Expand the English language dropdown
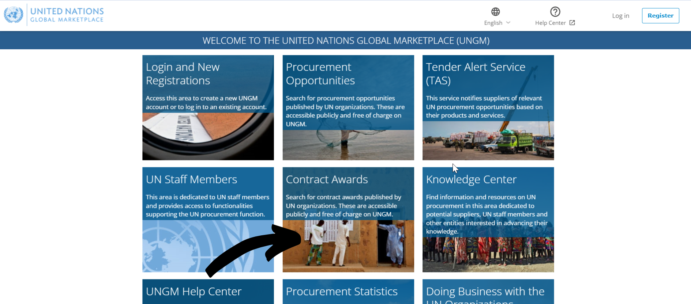The height and width of the screenshot is (304, 691). click(x=497, y=23)
